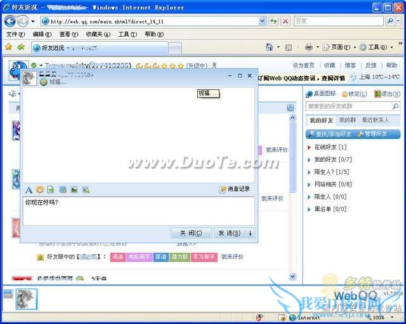Click the speaker sound icon in WebQQ

click(12, 93)
